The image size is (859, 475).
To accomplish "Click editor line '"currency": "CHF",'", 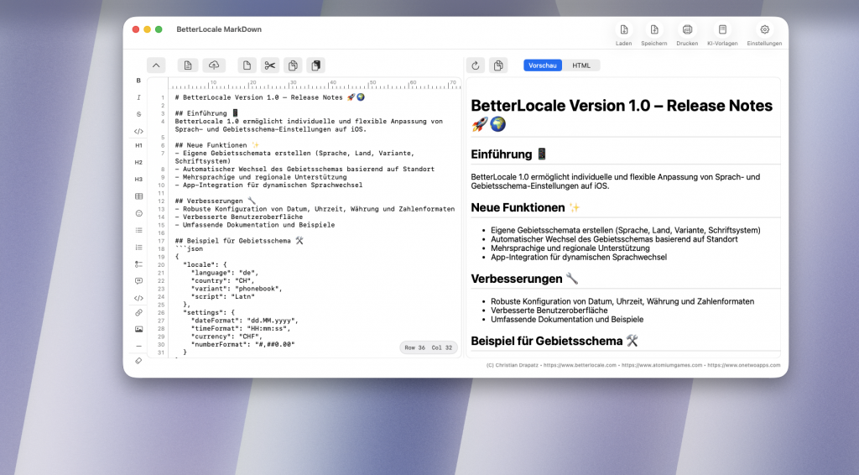I will pyautogui.click(x=226, y=337).
